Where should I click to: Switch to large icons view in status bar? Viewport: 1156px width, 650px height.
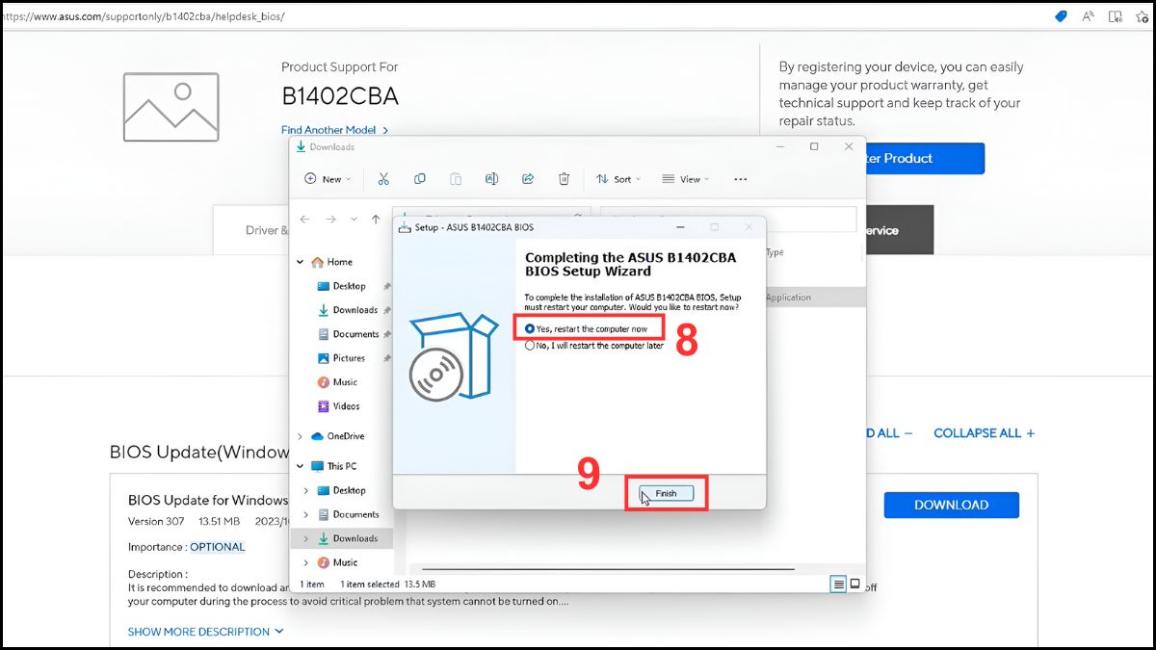[x=854, y=584]
